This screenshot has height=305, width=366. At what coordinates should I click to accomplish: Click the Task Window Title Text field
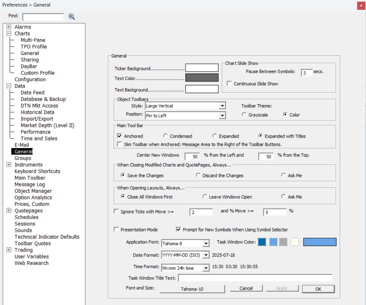255,278
